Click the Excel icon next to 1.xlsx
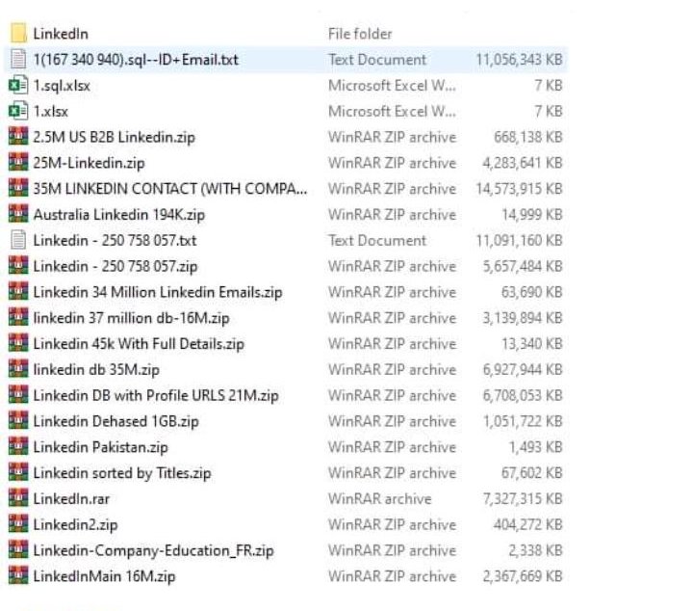 pos(16,112)
